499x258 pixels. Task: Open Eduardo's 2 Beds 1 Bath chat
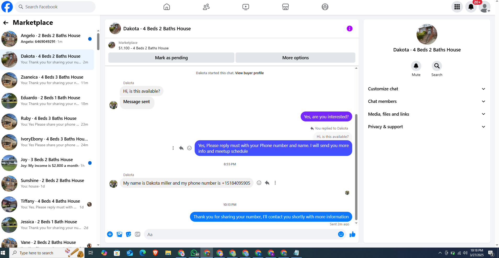(x=47, y=101)
